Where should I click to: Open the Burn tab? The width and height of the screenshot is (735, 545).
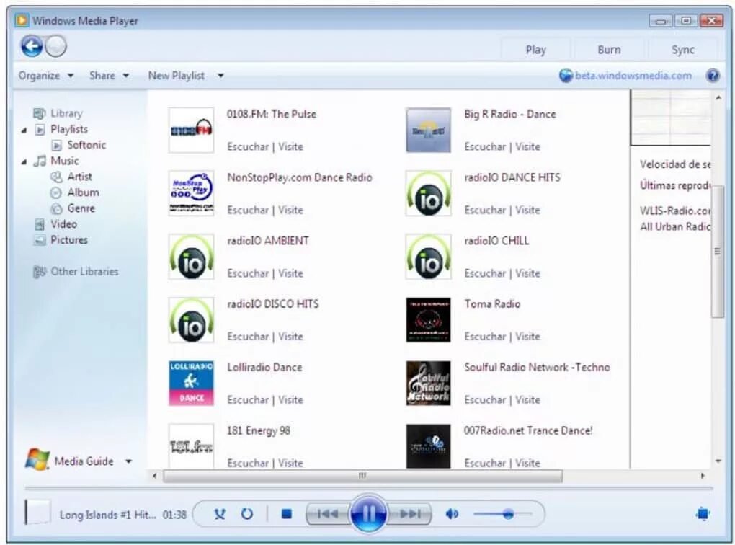pos(609,50)
